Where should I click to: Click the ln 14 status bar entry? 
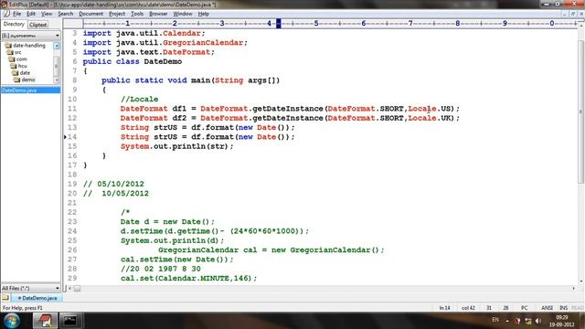(444, 308)
